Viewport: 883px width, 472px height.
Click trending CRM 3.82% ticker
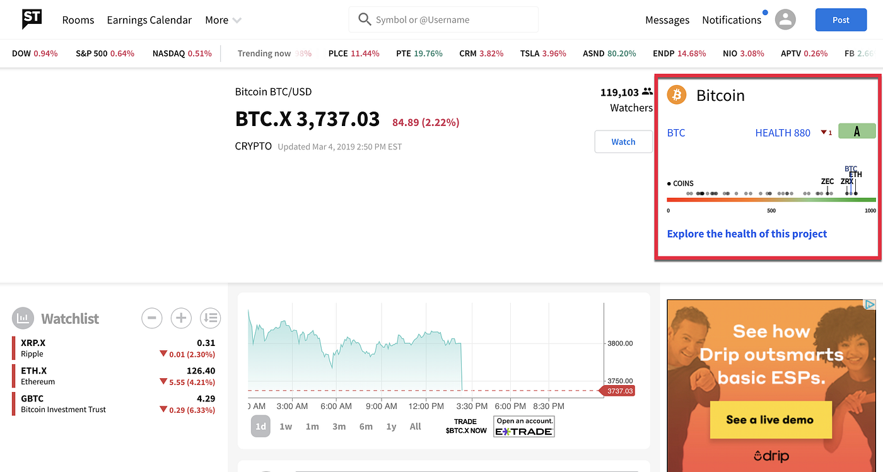pyautogui.click(x=481, y=54)
